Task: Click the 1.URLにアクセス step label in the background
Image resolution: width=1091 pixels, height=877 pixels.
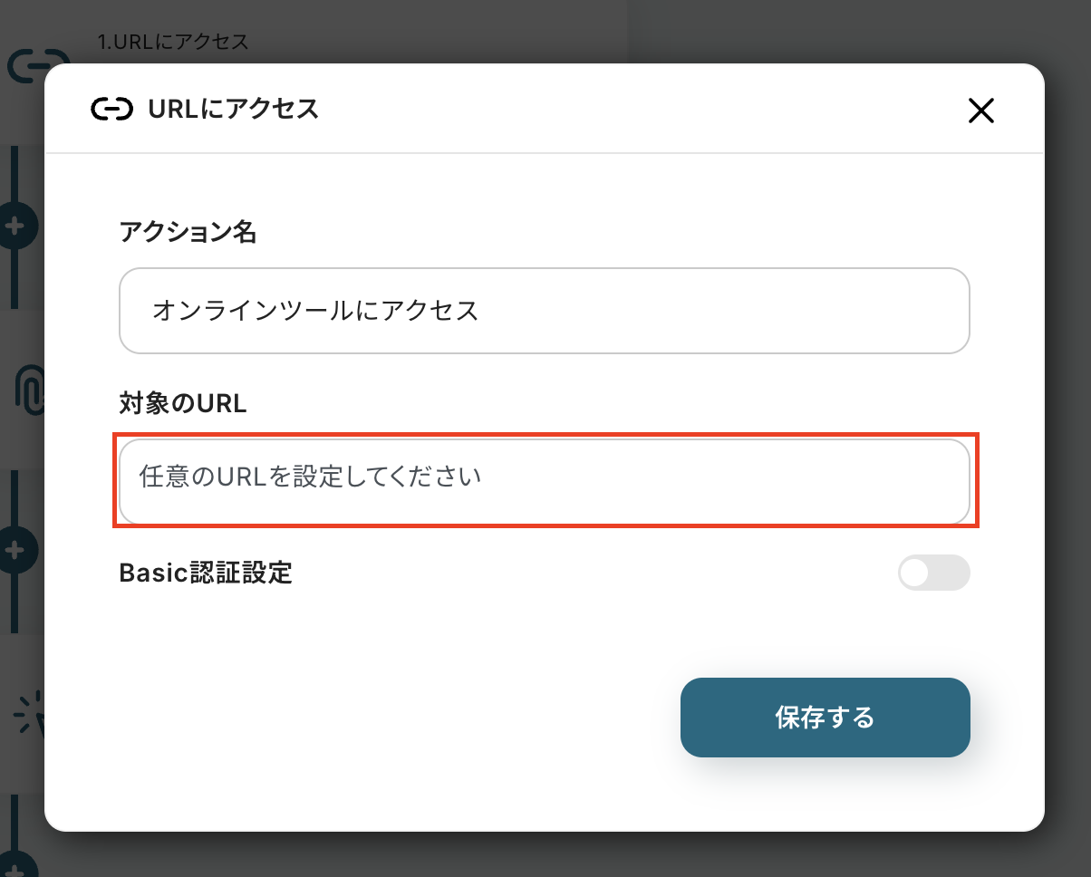Action: click(173, 41)
